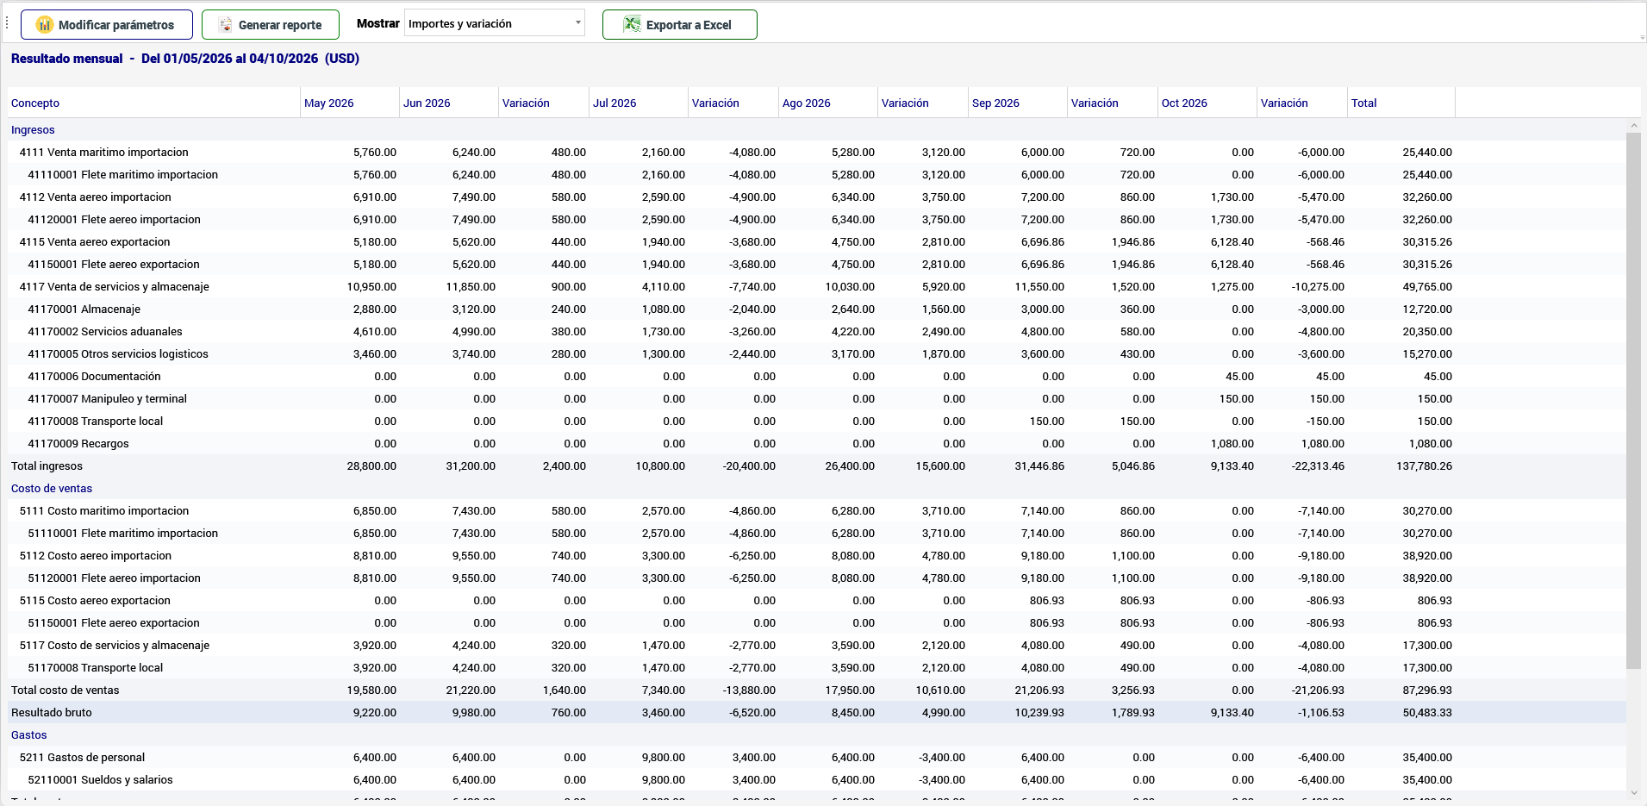Click the Generar reporte button
The image size is (1647, 806).
point(271,25)
